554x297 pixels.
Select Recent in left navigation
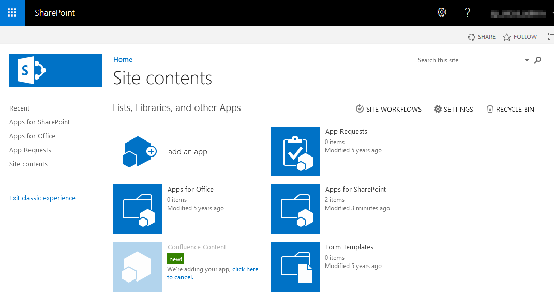coord(20,108)
